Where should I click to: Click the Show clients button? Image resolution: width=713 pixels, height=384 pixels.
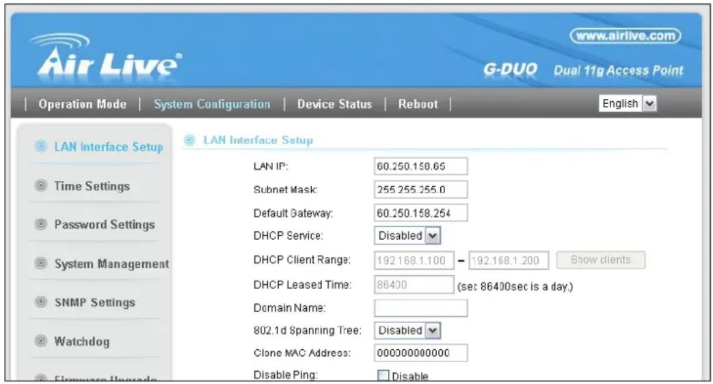(x=601, y=260)
